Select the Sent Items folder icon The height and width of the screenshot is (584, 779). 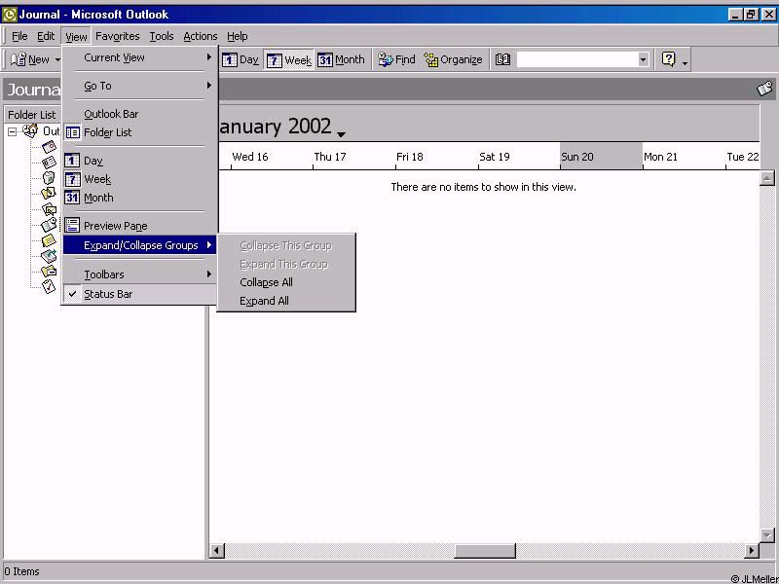[x=49, y=272]
